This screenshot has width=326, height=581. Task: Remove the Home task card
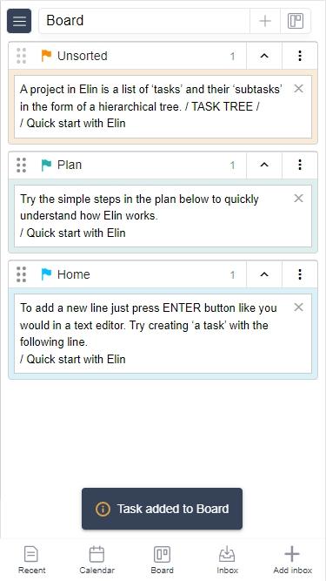(299, 307)
